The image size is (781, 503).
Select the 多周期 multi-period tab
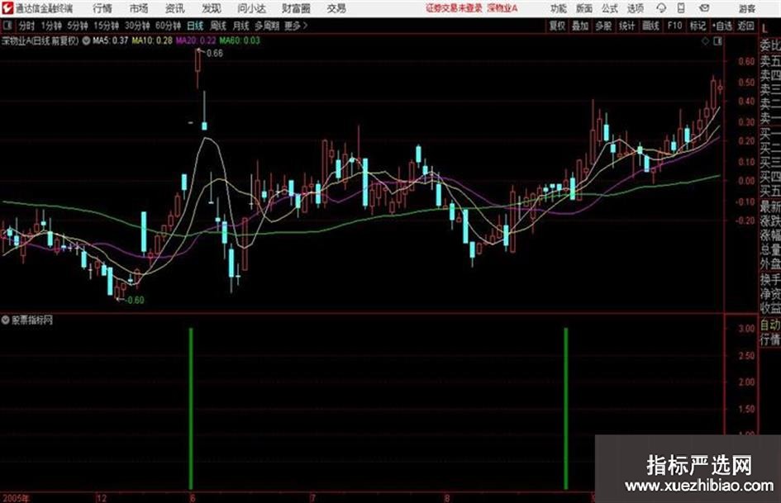267,26
